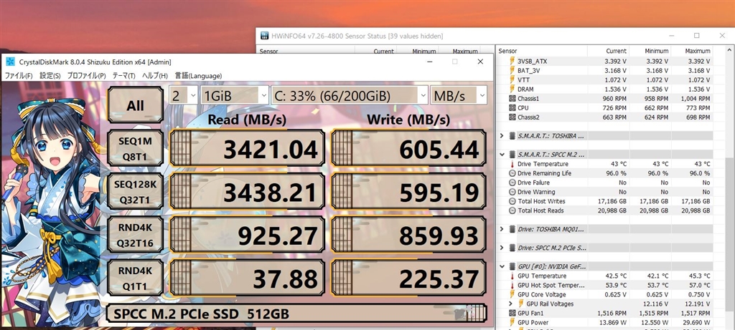The image size is (735, 330).
Task: Click Drive Failure status icon
Action: click(x=512, y=183)
